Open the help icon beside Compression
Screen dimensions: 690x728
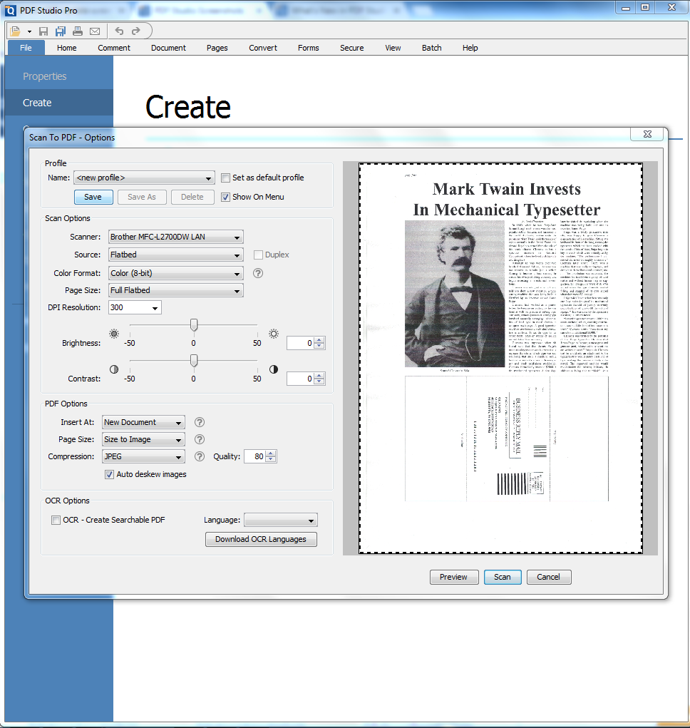coord(200,456)
